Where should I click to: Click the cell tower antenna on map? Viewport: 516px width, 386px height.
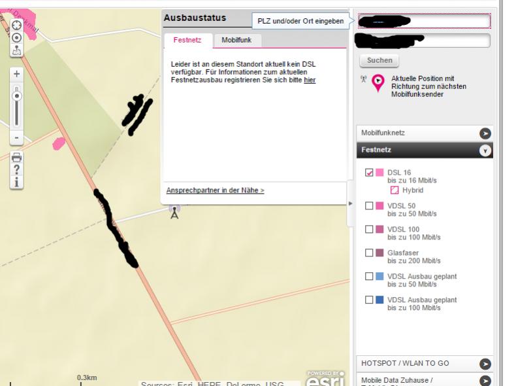pyautogui.click(x=174, y=211)
